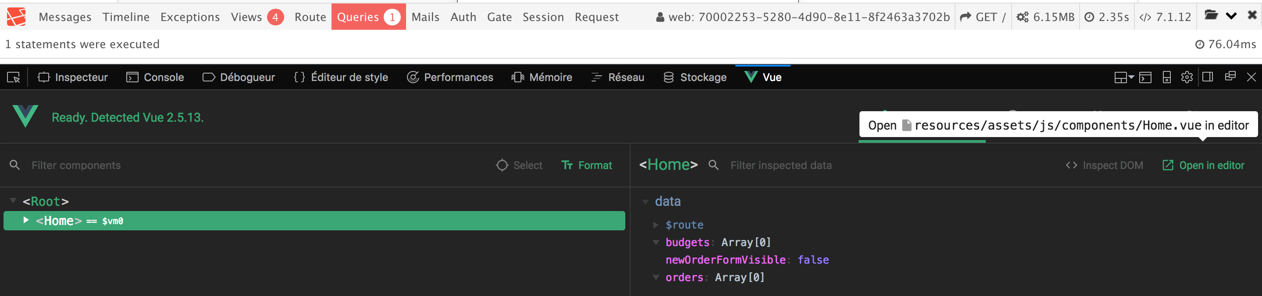This screenshot has width=1262, height=296.
Task: Click the Filter inspected data search icon
Action: coord(713,165)
